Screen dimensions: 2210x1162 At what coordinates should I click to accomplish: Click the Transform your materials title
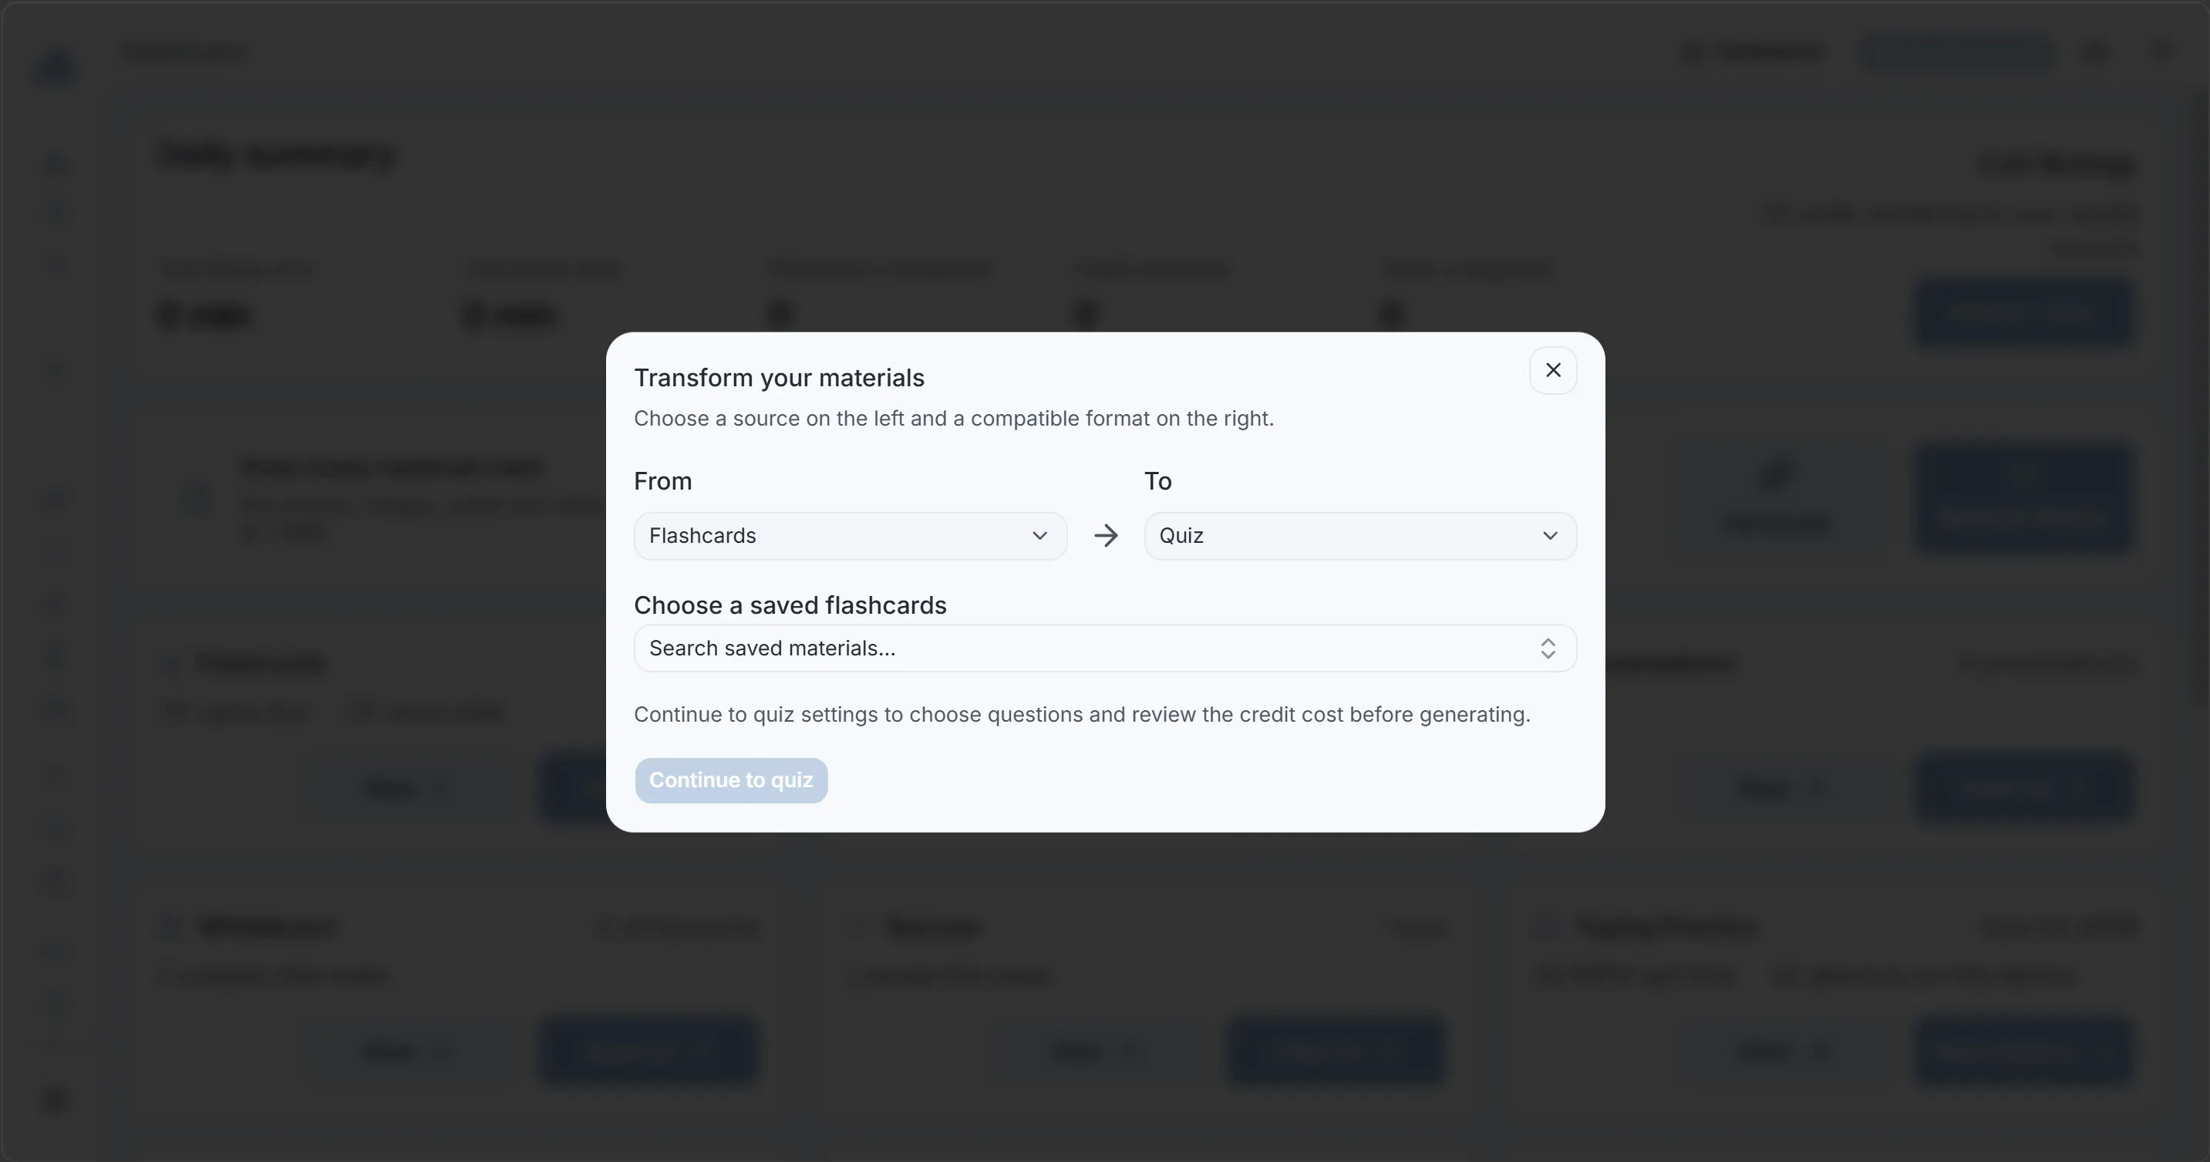pyautogui.click(x=779, y=378)
